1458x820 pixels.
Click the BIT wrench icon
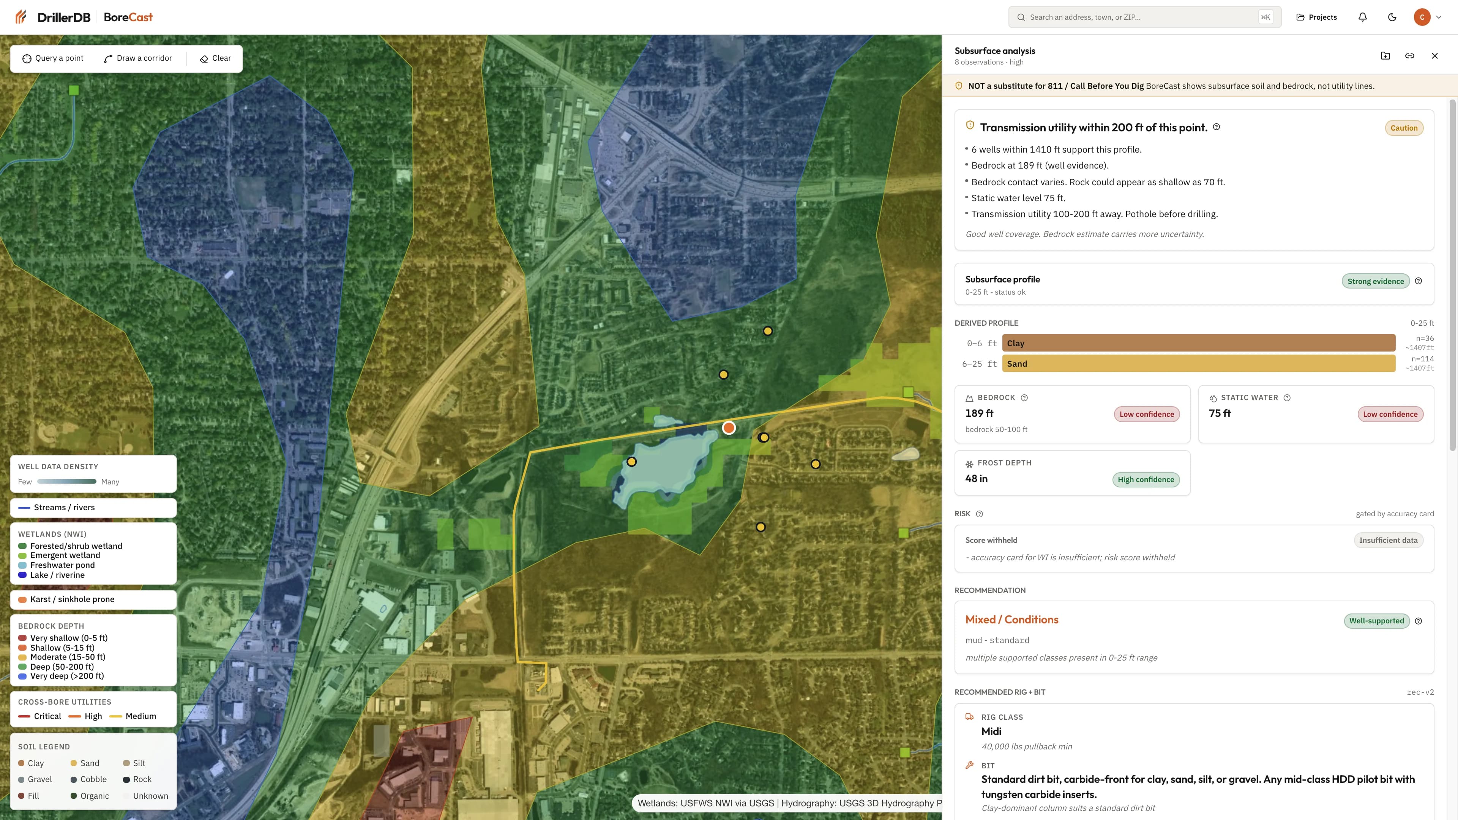coord(970,765)
